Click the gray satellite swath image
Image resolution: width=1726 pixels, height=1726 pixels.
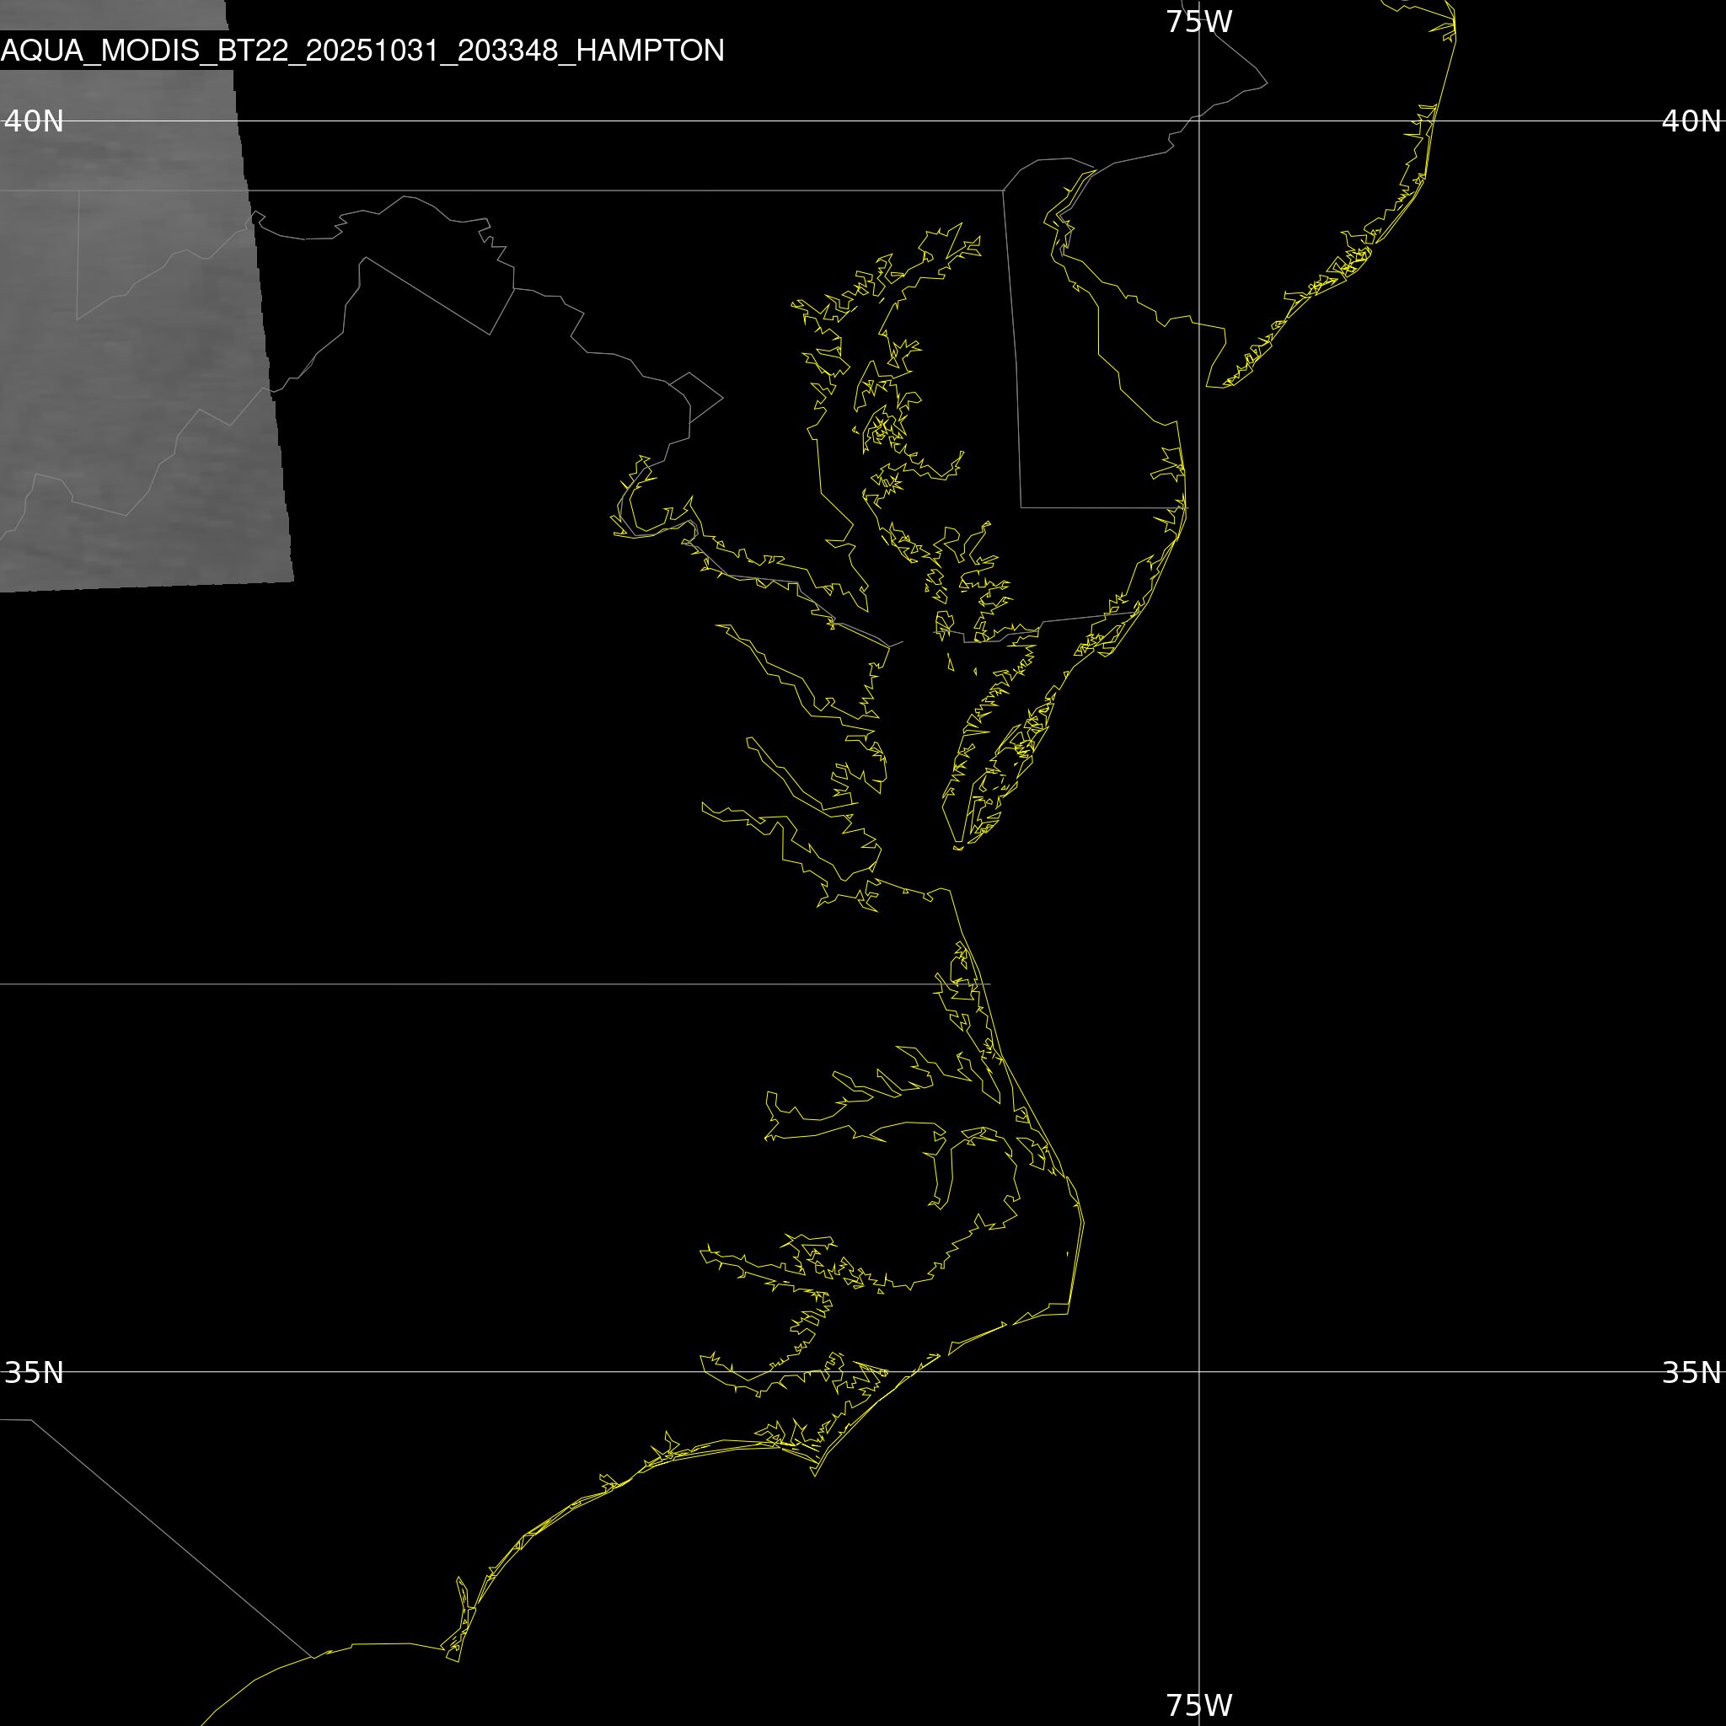pos(134,357)
